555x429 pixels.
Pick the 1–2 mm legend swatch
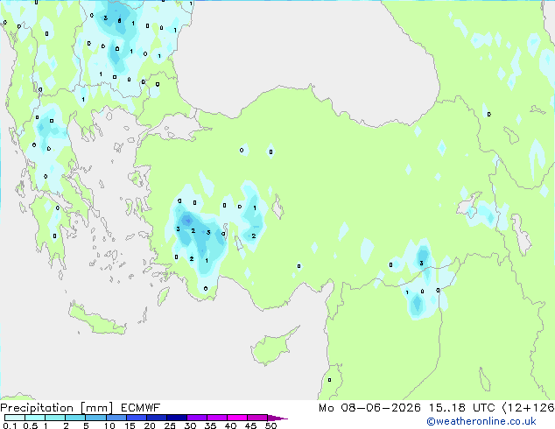(x=55, y=418)
